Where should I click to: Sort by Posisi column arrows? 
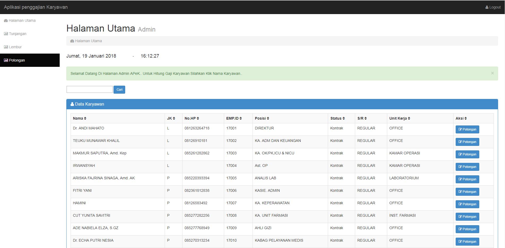[268, 118]
